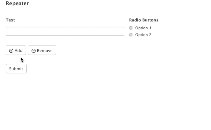This screenshot has width=211, height=130.
Task: Click the "Option 1" label text
Action: coord(143,28)
